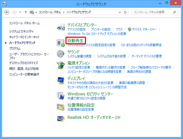Click 共通で使うモビリティ設定の調整 link

(86, 98)
